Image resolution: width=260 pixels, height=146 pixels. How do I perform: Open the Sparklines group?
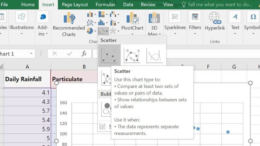175,22
